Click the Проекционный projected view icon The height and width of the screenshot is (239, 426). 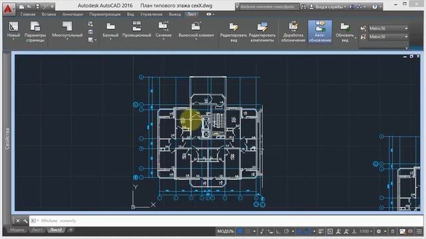tap(136, 27)
